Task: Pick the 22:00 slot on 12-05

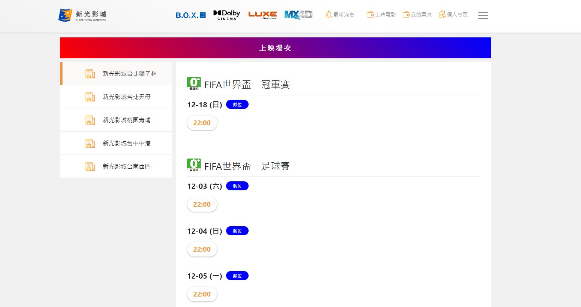Action: click(202, 294)
